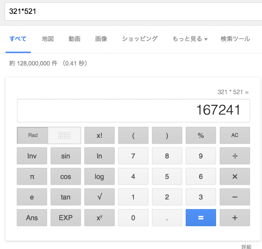Click the factorial x! key
Viewport: 262px width, 249px height.
tap(99, 135)
